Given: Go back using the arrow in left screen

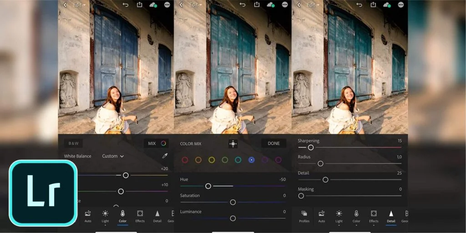Looking at the screenshot, I should pyautogui.click(x=65, y=5).
